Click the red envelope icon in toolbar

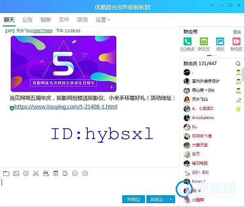coord(56,173)
